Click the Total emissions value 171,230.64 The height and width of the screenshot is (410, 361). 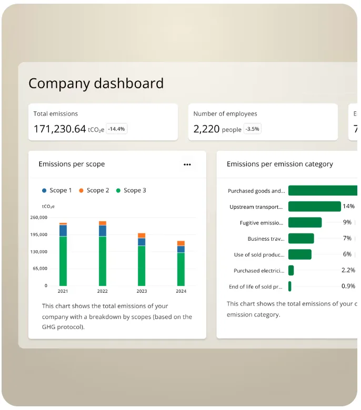[x=59, y=129]
